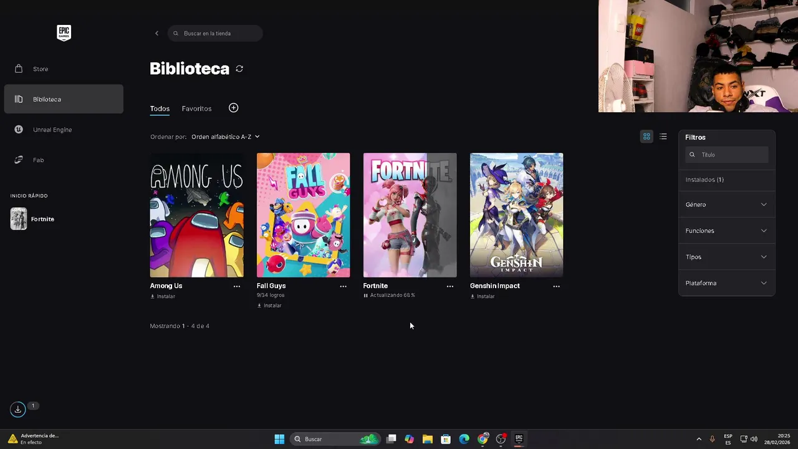The width and height of the screenshot is (798, 449).
Task: Switch to grid view
Action: point(647,137)
